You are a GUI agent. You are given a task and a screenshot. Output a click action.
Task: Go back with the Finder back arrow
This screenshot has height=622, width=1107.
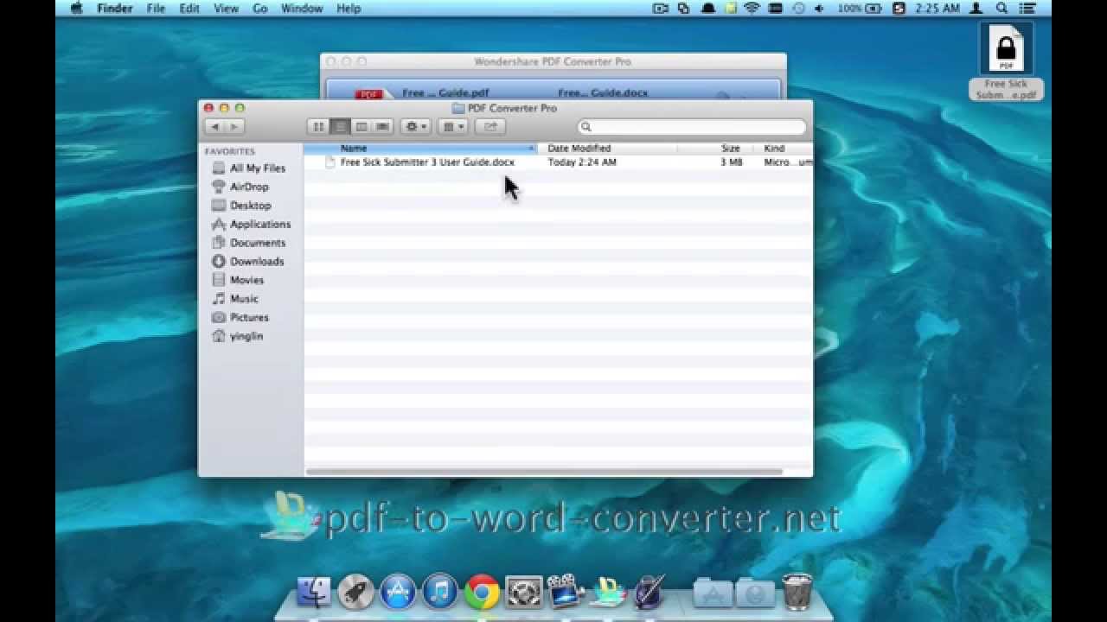pos(214,127)
